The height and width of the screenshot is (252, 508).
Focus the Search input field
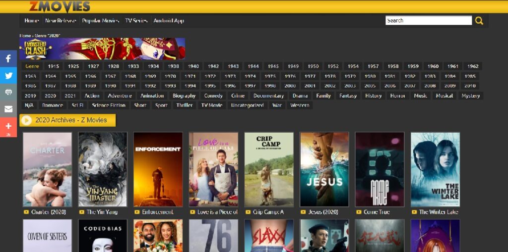coord(428,20)
